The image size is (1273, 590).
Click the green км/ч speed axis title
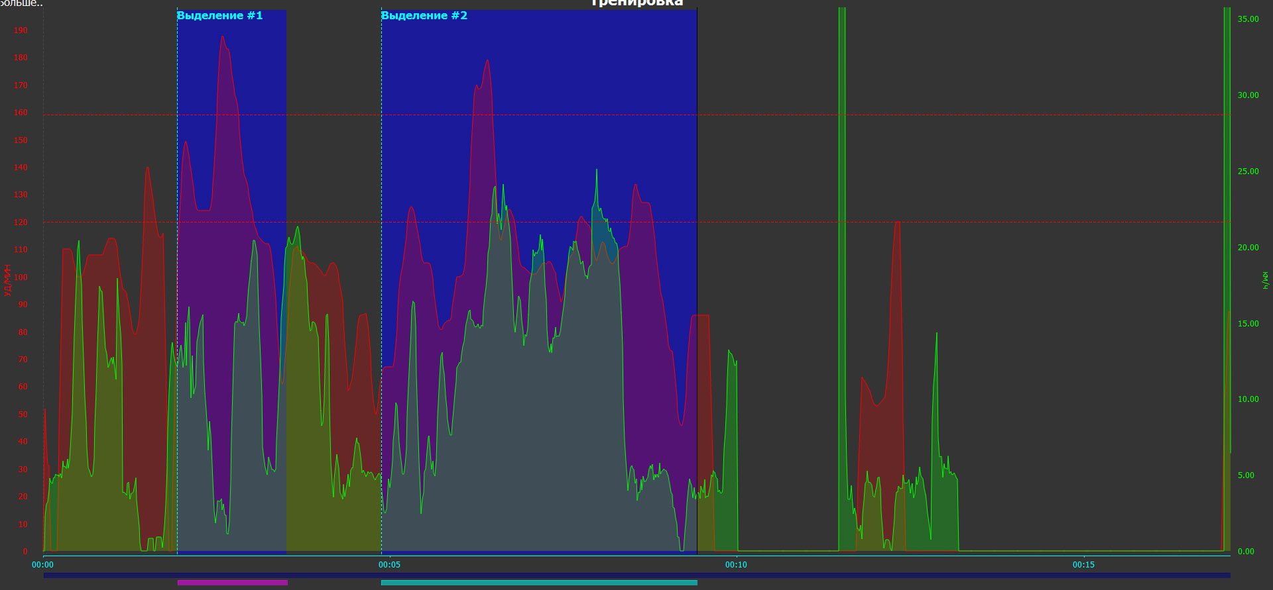pyautogui.click(x=1265, y=280)
